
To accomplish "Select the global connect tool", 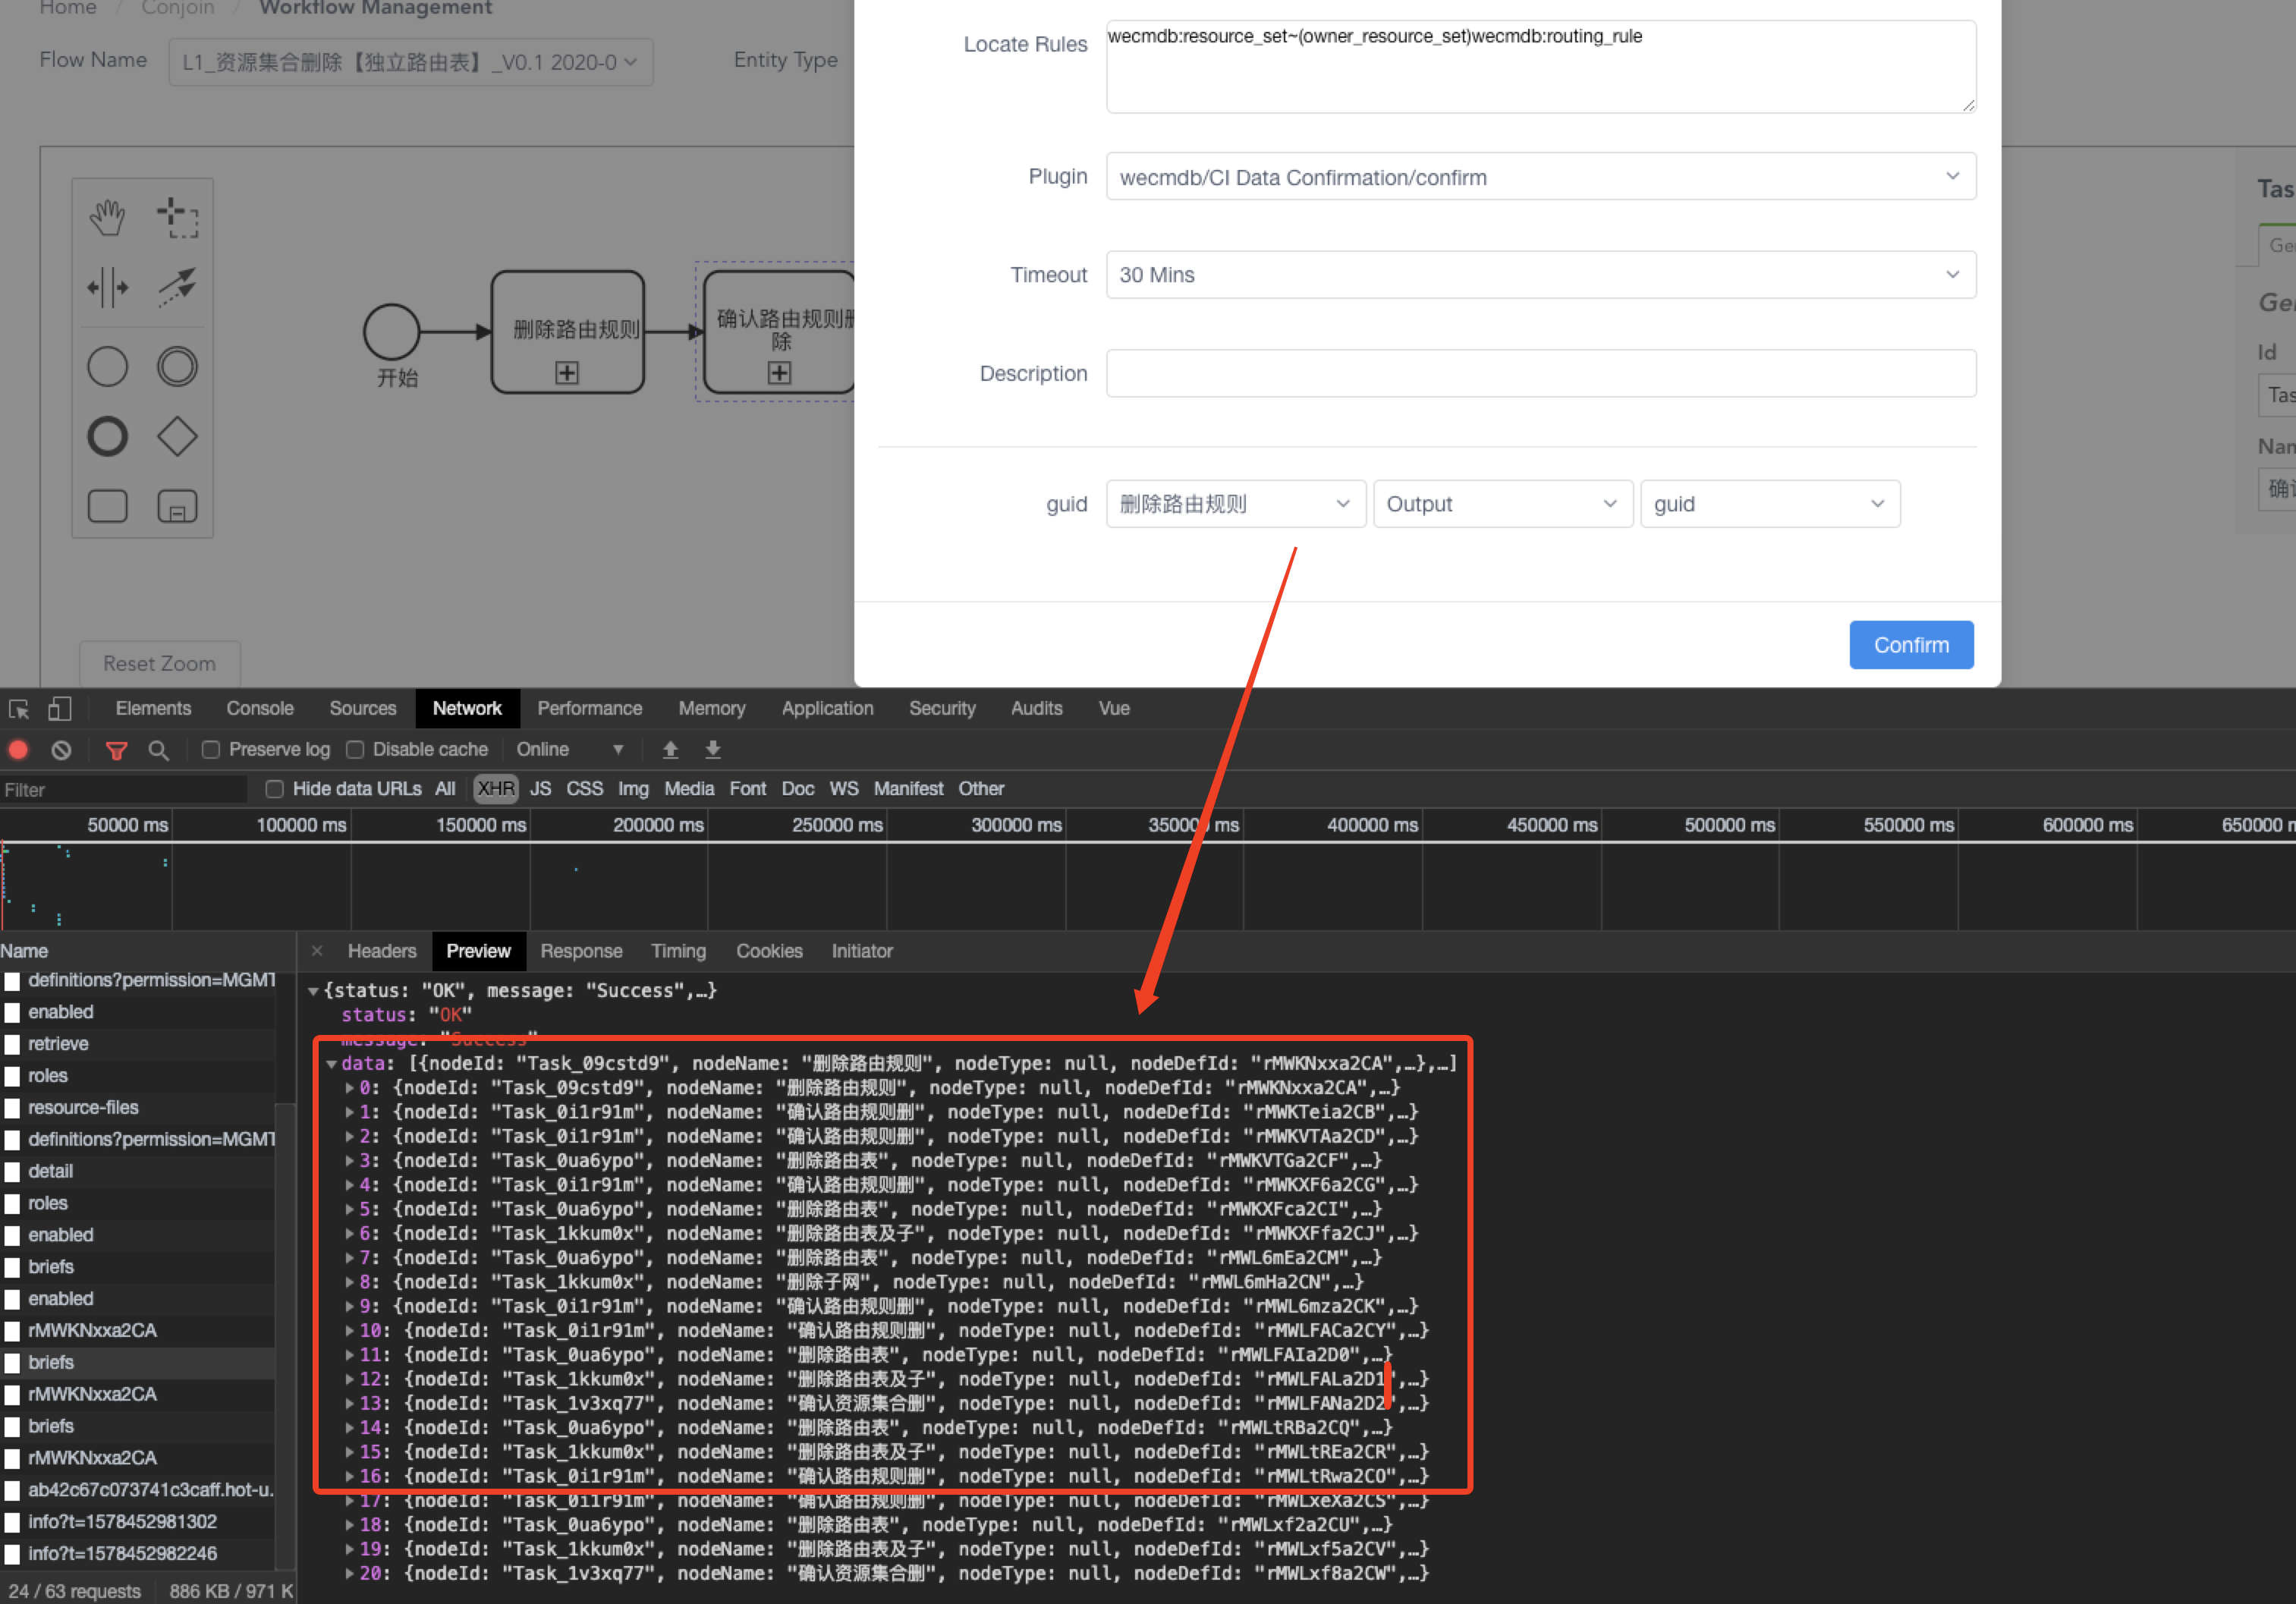I will pyautogui.click(x=178, y=287).
